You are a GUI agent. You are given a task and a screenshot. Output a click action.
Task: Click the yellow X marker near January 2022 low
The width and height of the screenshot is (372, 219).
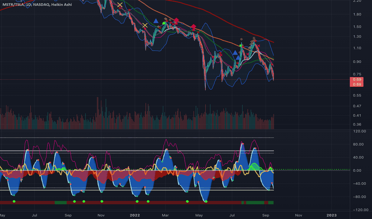pos(145,25)
